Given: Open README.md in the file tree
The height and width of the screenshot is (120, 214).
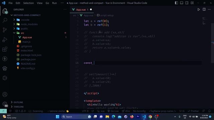Looking at the screenshot, I should coord(28,64).
